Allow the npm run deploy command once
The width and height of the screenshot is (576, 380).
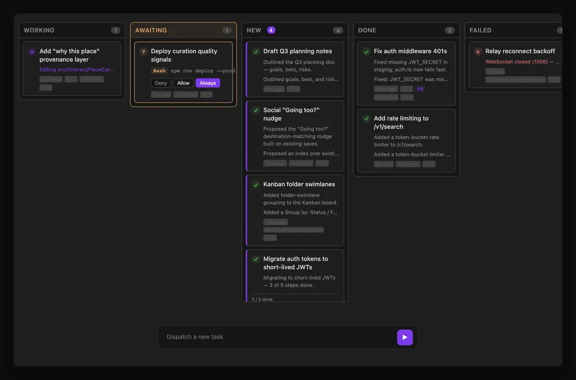(183, 83)
